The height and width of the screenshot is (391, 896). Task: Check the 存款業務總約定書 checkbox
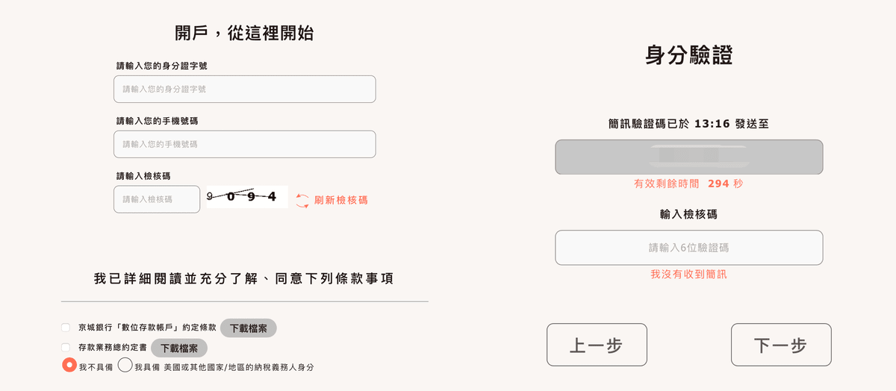coord(66,348)
